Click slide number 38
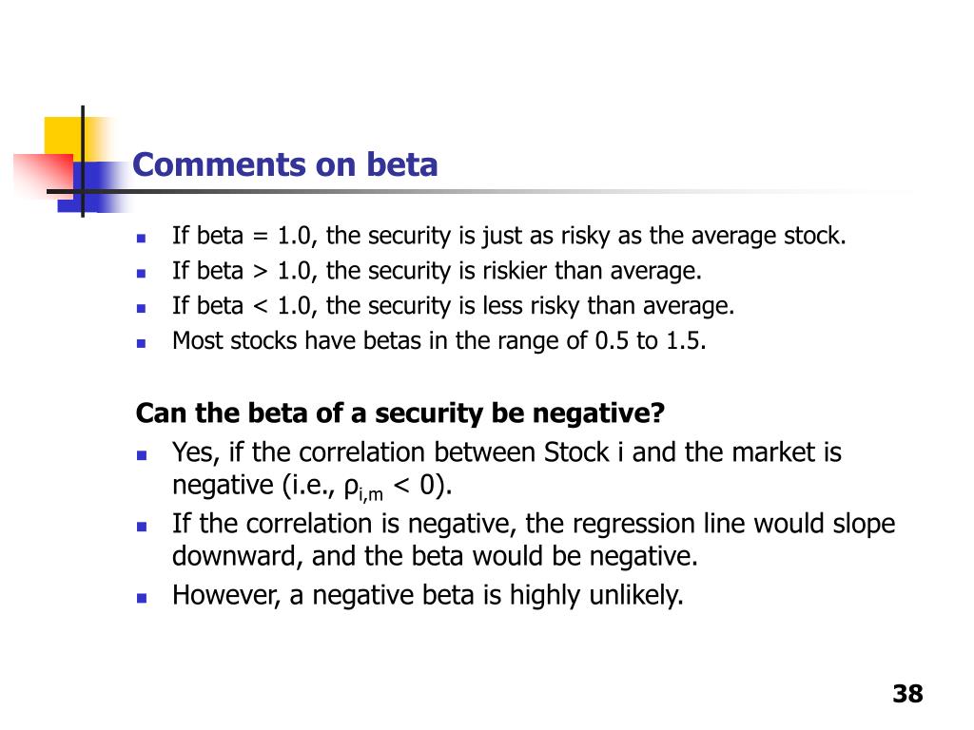 tap(907, 693)
